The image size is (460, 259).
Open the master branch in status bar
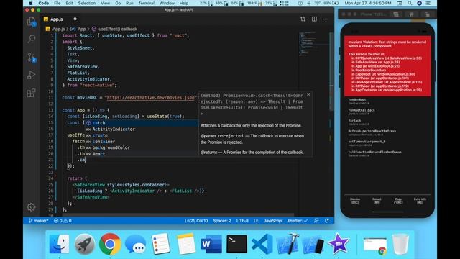(38, 221)
